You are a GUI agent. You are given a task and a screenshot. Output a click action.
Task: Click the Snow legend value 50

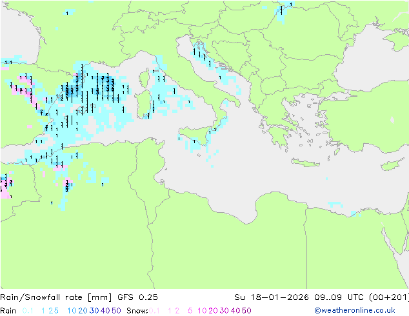pyautogui.click(x=247, y=311)
